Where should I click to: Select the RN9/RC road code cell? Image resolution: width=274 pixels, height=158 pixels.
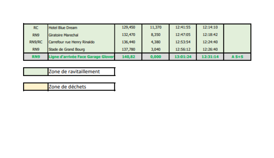coord(36,42)
